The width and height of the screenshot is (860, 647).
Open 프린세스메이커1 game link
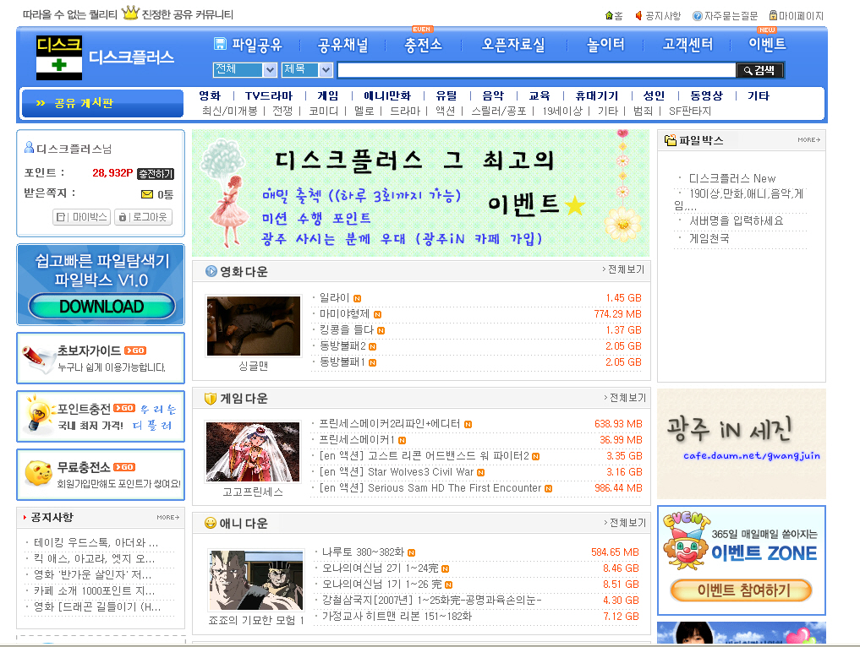pyautogui.click(x=357, y=440)
